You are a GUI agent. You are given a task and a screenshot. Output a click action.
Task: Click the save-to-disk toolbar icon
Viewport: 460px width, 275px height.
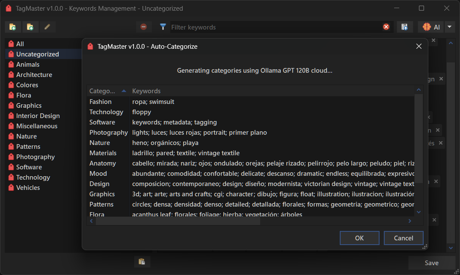404,27
